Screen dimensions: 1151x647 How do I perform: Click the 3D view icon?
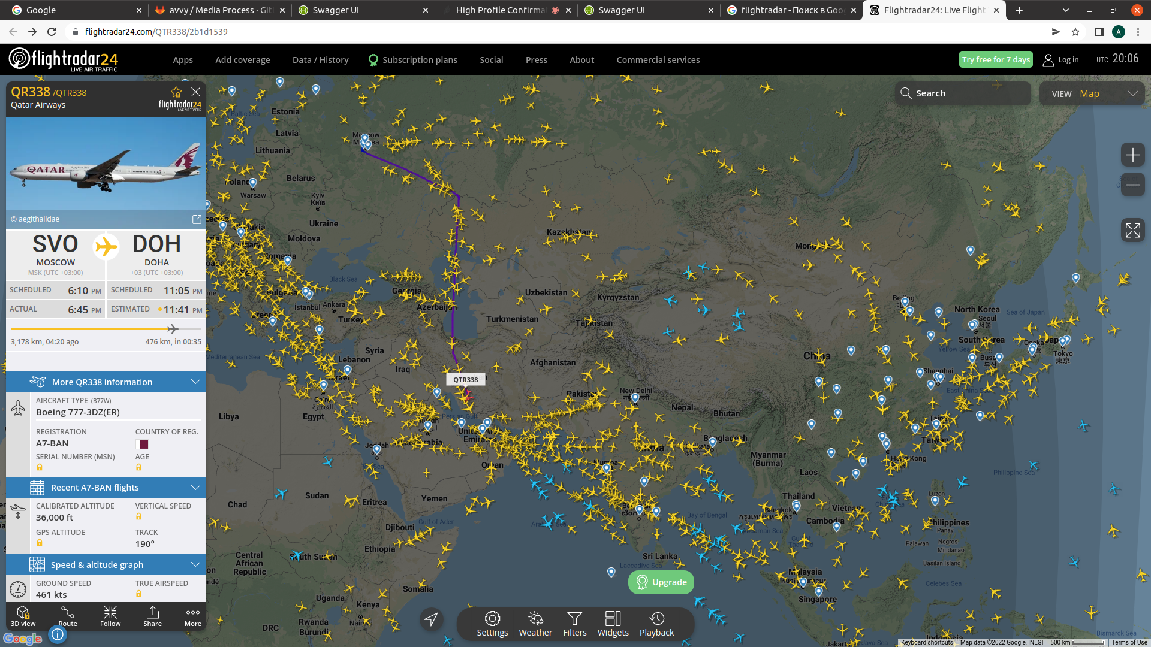[x=23, y=615]
